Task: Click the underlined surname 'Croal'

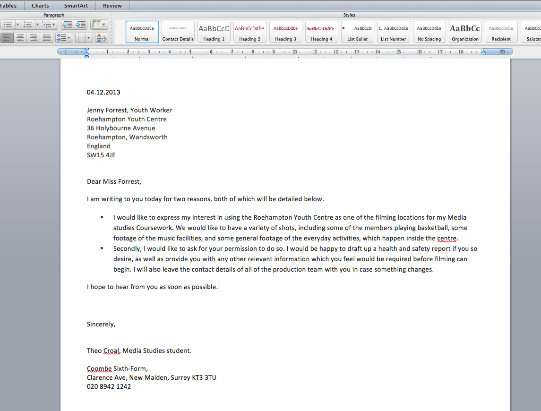Action: click(112, 351)
